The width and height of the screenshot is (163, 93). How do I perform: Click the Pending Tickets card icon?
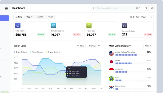125,26
